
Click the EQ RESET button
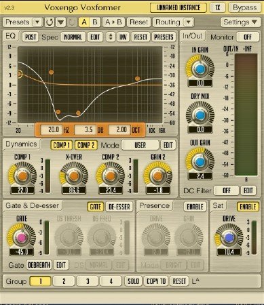pyautogui.click(x=140, y=37)
